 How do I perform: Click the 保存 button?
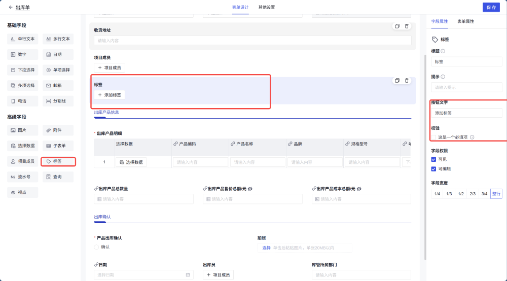click(491, 7)
